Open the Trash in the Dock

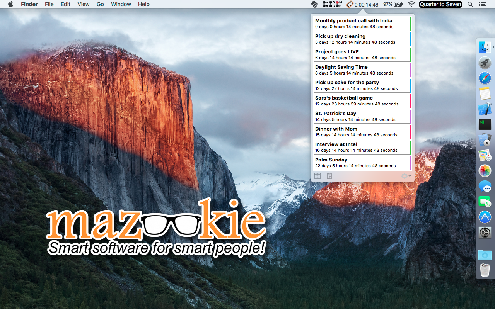[485, 270]
